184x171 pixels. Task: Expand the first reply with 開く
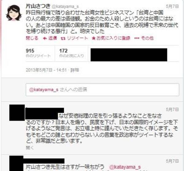(30, 148)
